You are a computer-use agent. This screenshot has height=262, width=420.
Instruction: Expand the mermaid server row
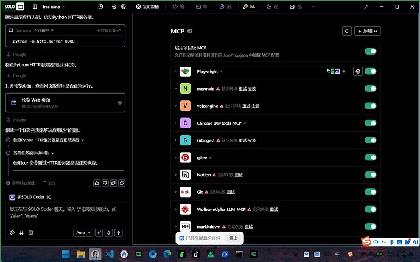click(175, 89)
